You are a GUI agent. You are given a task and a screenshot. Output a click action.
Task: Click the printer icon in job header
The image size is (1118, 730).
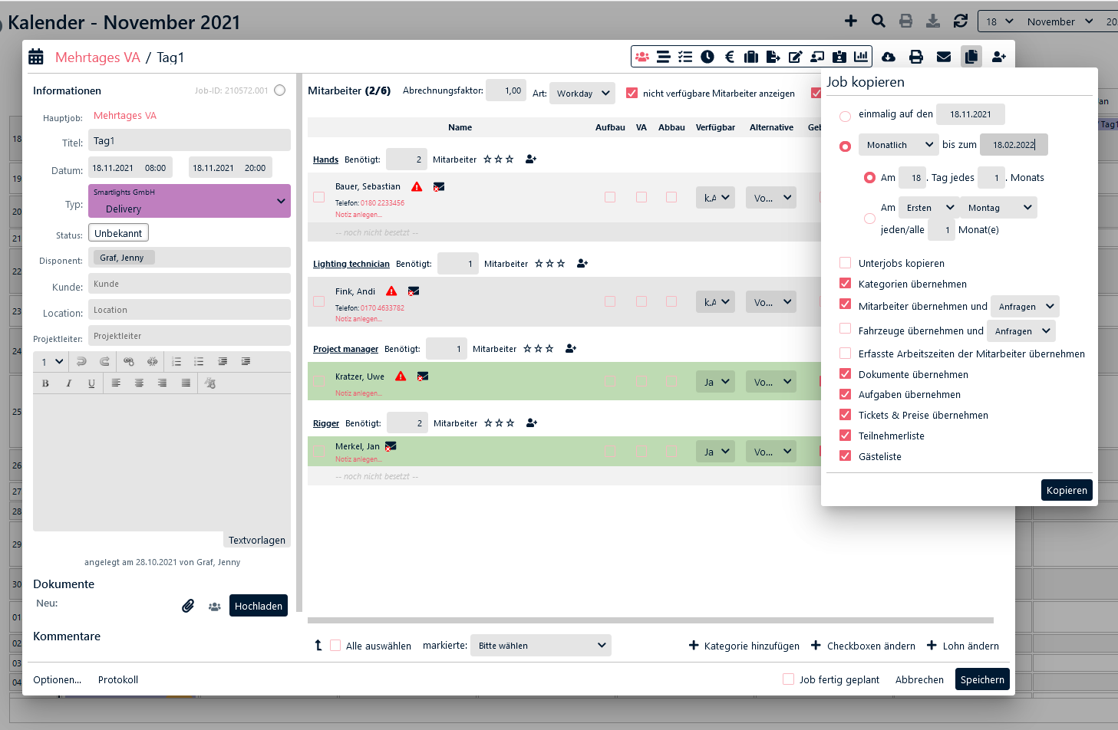915,57
